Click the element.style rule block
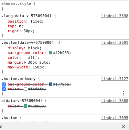The height and width of the screenshot is (130, 129). [64, 6]
